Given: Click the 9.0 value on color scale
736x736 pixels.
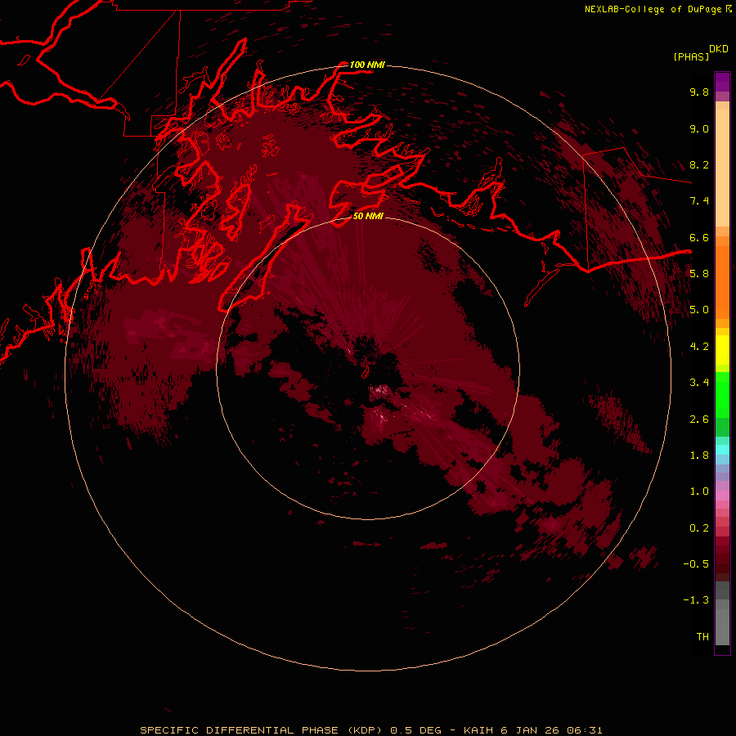Looking at the screenshot, I should [x=699, y=128].
